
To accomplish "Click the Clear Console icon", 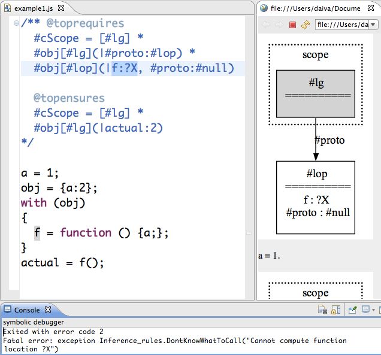I will (x=322, y=310).
